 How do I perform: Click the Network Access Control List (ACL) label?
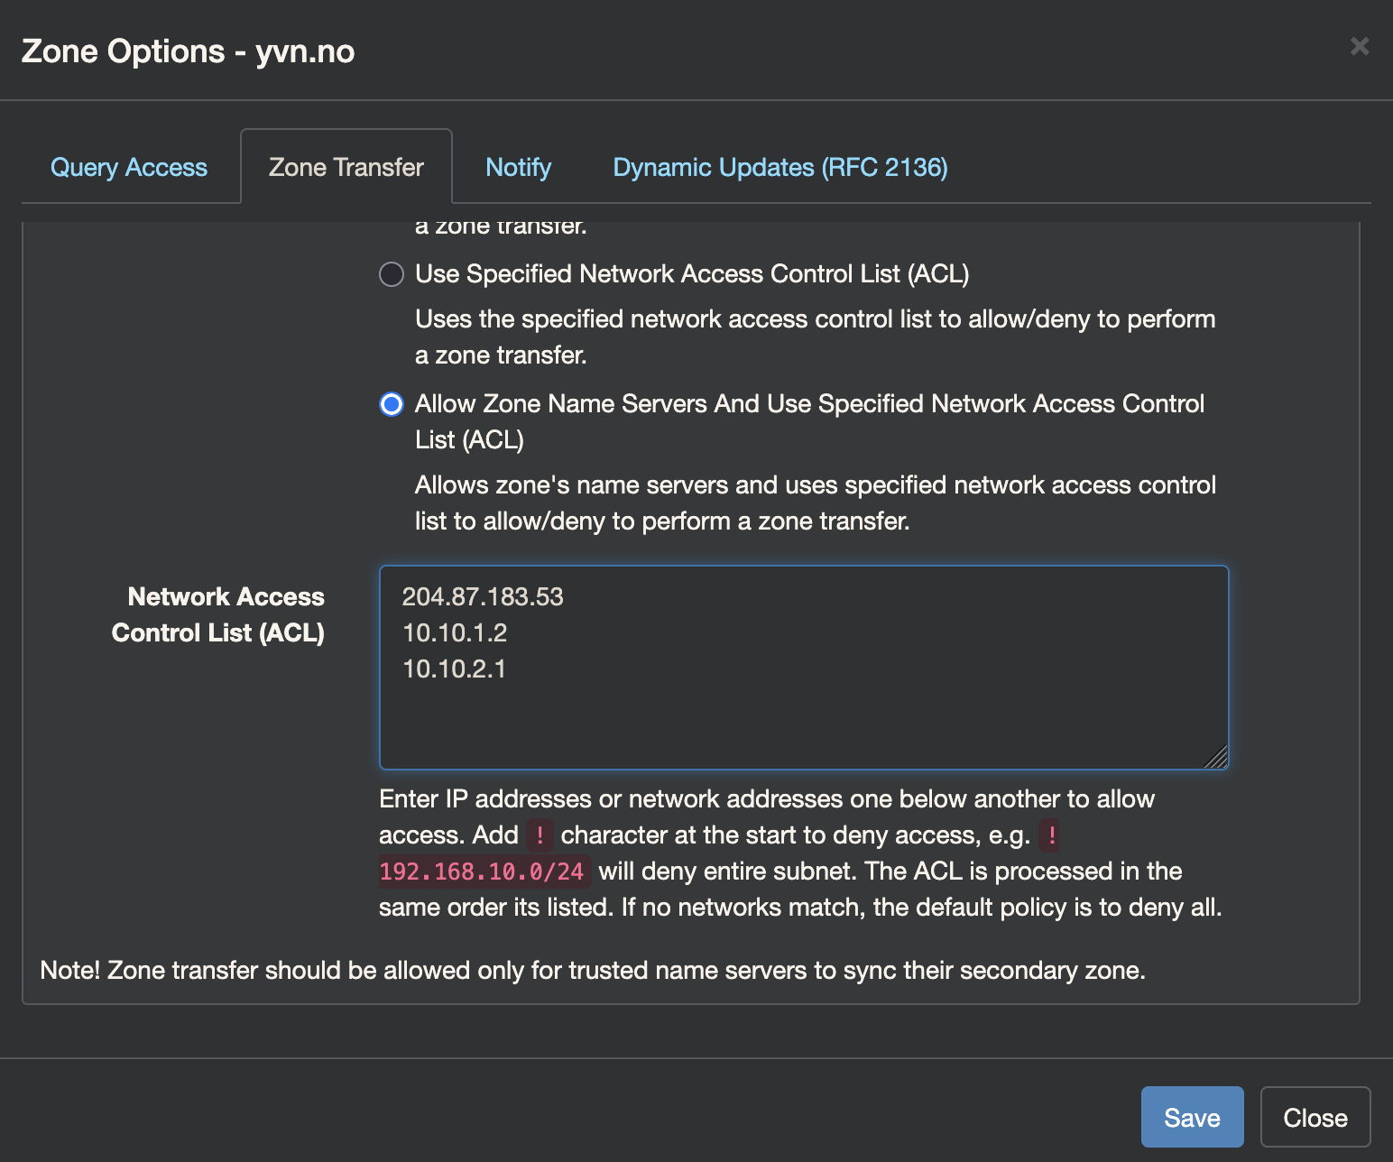[x=217, y=614]
